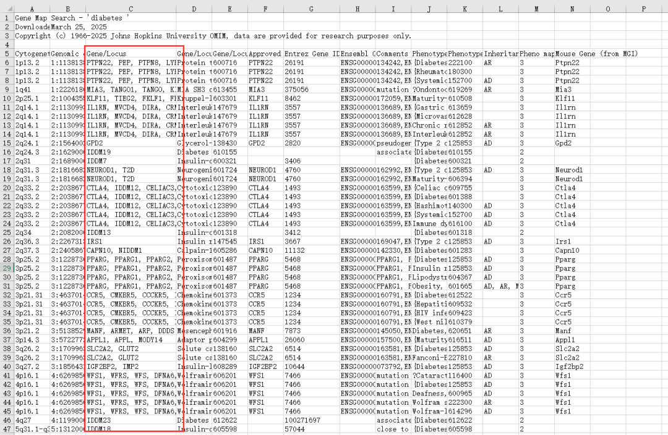The width and height of the screenshot is (668, 435).
Task: Select column P header
Action: click(x=644, y=9)
